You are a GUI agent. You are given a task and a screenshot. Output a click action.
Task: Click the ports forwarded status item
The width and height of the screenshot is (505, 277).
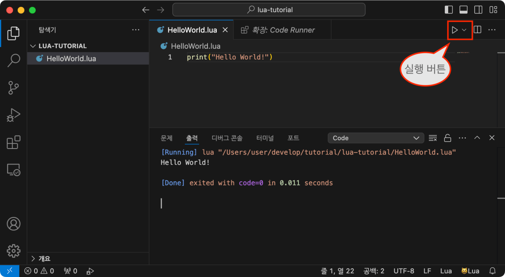(70, 271)
